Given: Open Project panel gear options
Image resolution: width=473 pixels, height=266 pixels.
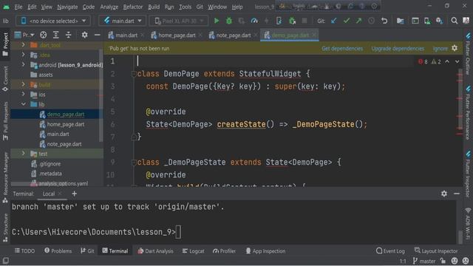Looking at the screenshot, I should click(84, 35).
